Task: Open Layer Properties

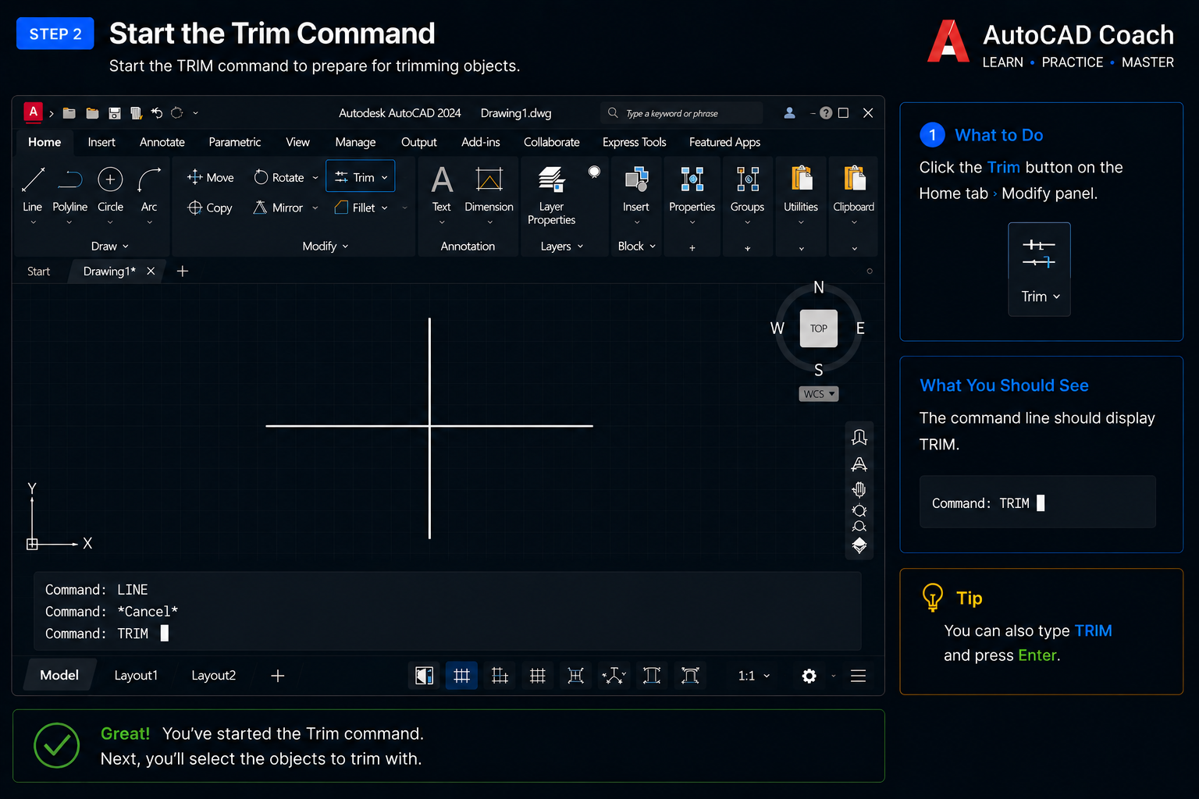Action: click(551, 195)
